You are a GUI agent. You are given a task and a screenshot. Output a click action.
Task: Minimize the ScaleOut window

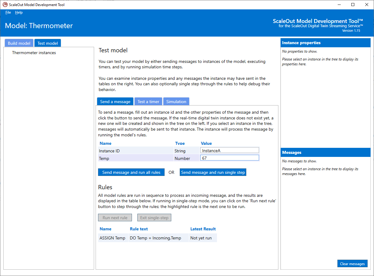click(x=339, y=5)
